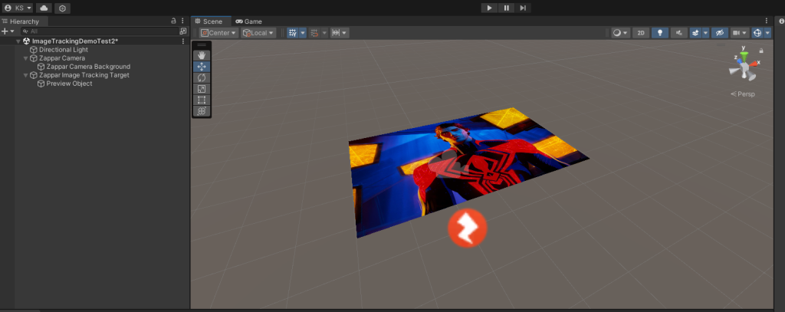Select the Rect tool
785x312 pixels.
tap(202, 100)
